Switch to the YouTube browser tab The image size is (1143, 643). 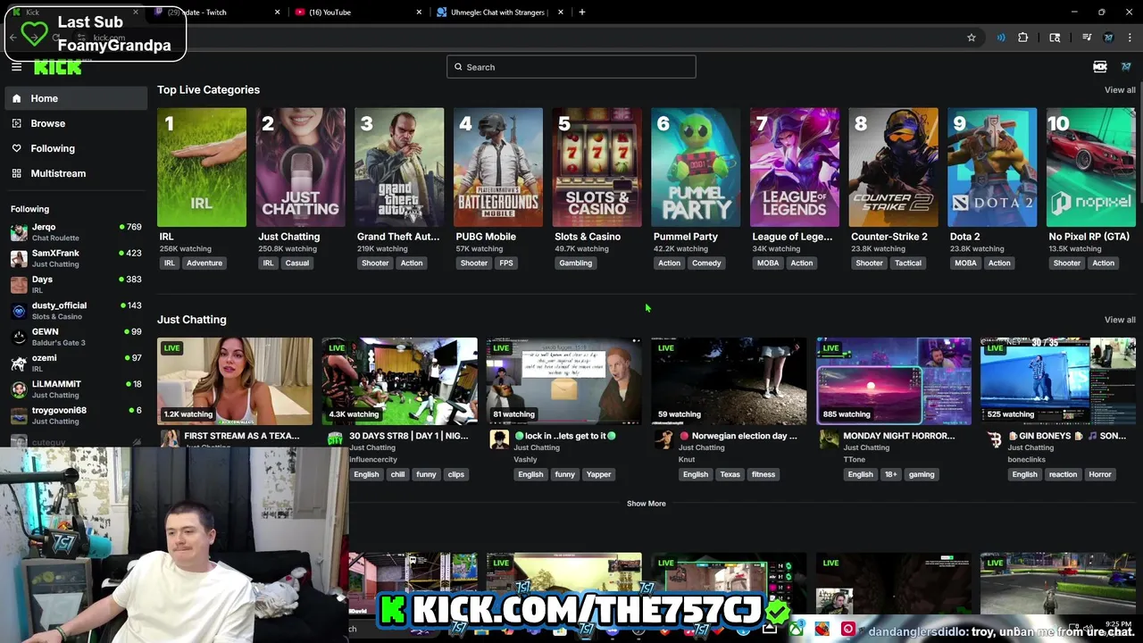(357, 13)
